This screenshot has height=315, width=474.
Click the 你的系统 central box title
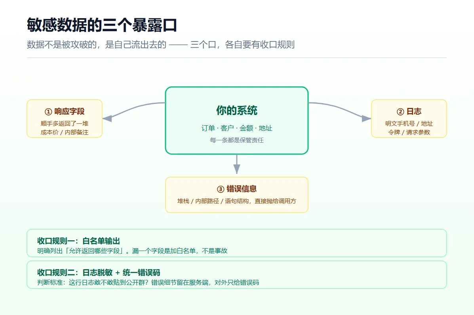point(237,110)
